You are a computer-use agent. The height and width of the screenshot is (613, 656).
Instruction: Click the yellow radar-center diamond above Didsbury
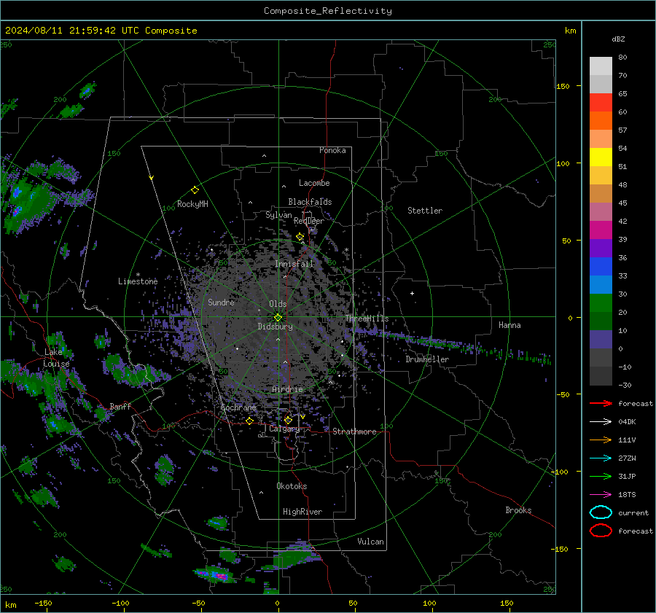tap(278, 318)
